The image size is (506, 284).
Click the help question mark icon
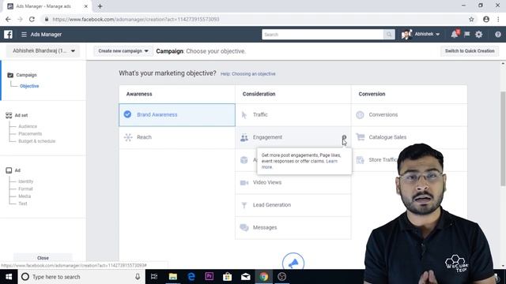click(498, 34)
